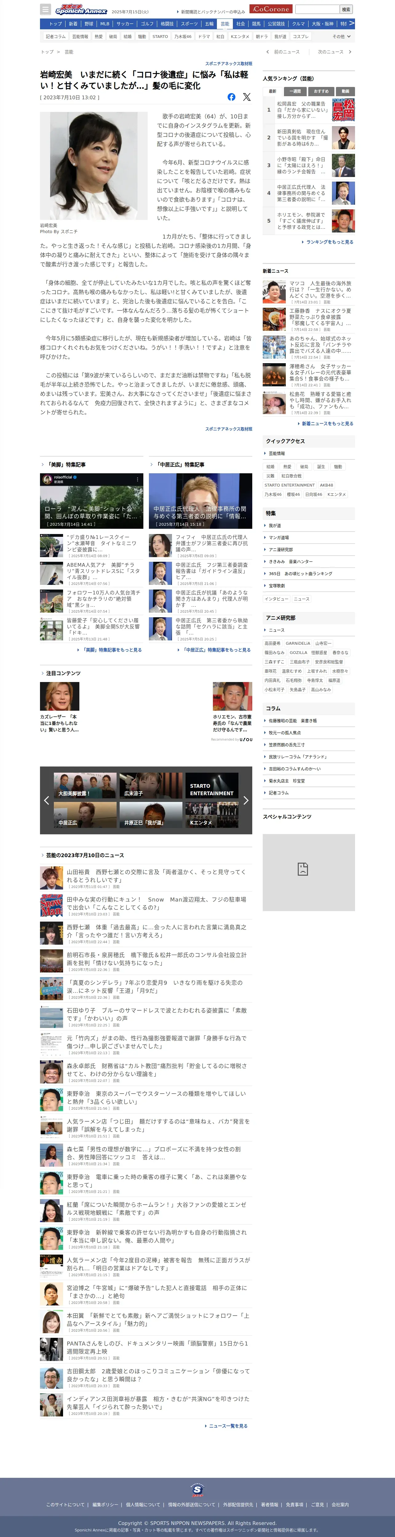Click the 櫻坂46 quick access tag
This screenshot has width=395, height=1537.
[x=293, y=494]
